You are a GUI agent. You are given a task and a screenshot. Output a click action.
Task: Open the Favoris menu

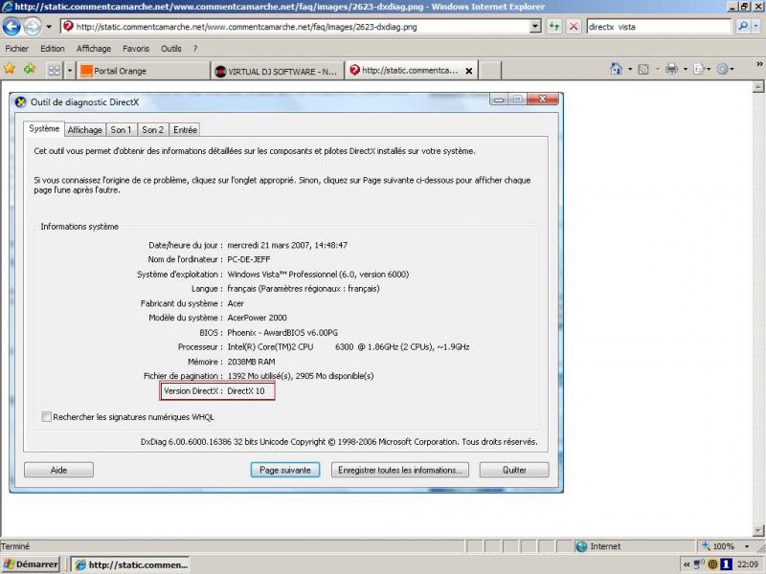(x=136, y=49)
